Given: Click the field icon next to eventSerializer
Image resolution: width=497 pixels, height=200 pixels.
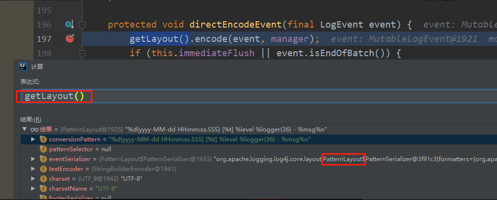Looking at the screenshot, I should pos(44,159).
